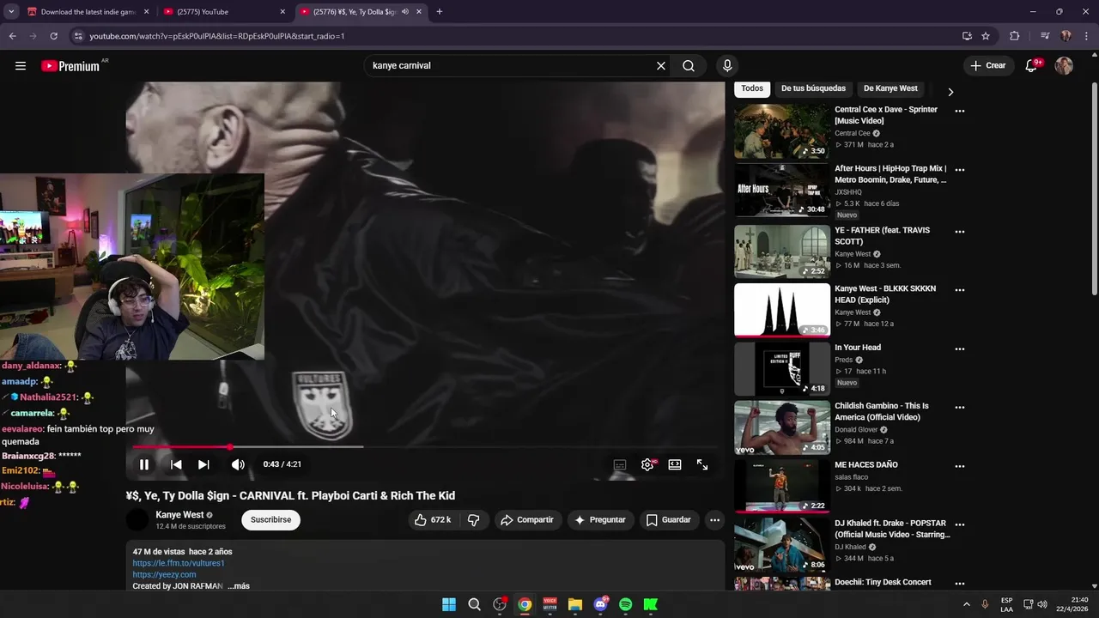Screen dimensions: 1099x618
Task: Open Central Cee x Dave Sprinter thumbnail
Action: 782,131
